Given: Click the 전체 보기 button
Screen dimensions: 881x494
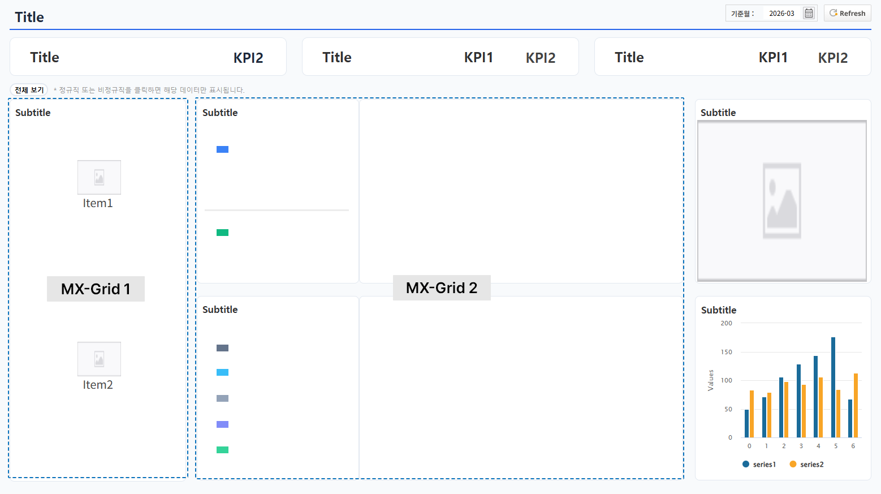Looking at the screenshot, I should [x=29, y=90].
